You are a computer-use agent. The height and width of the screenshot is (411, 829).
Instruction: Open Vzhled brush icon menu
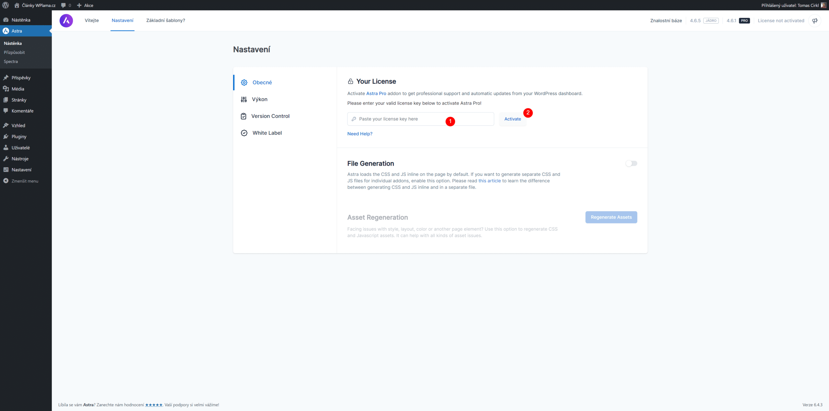tap(6, 125)
